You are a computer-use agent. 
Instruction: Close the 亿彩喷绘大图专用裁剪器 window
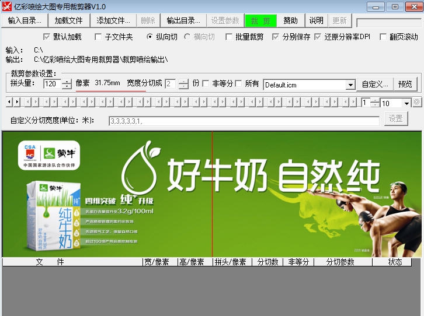[x=414, y=7]
